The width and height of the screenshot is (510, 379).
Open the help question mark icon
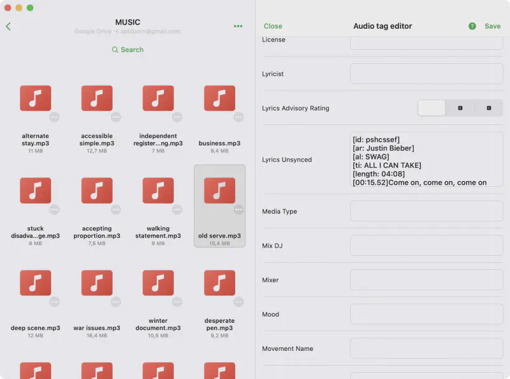point(472,26)
